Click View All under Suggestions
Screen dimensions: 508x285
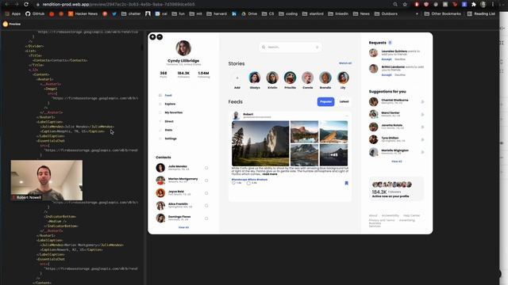coord(397,161)
